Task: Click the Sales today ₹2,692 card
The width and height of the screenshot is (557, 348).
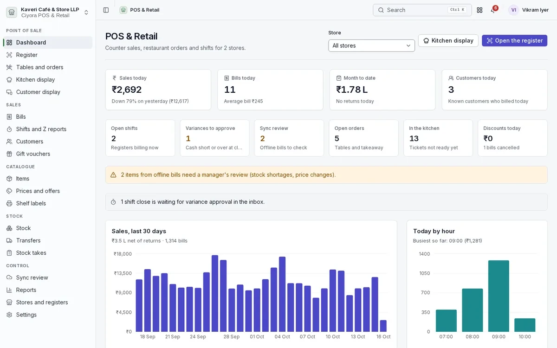Action: (x=158, y=90)
